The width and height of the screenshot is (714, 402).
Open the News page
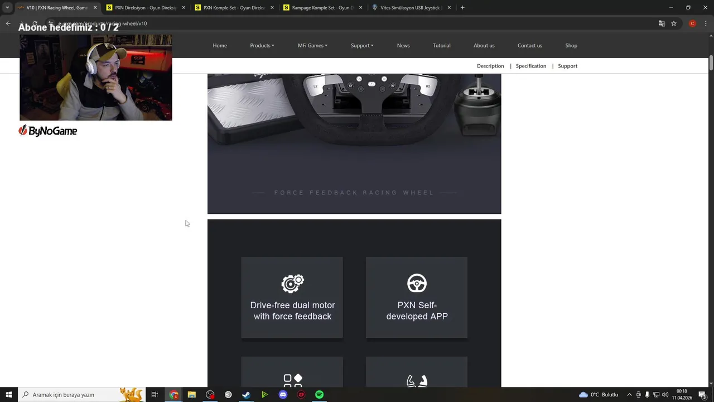point(403,45)
